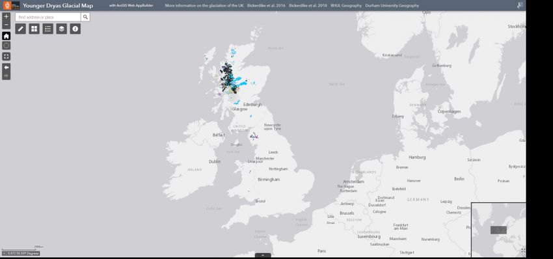553x259 pixels.
Task: Open the Legend widget
Action: tap(48, 29)
